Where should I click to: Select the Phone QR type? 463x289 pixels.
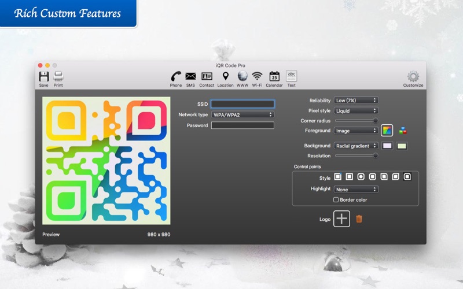[176, 79]
